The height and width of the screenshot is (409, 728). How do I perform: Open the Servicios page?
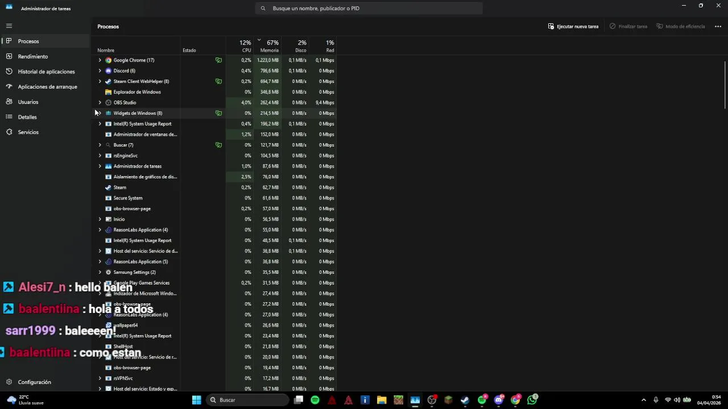pyautogui.click(x=45, y=132)
